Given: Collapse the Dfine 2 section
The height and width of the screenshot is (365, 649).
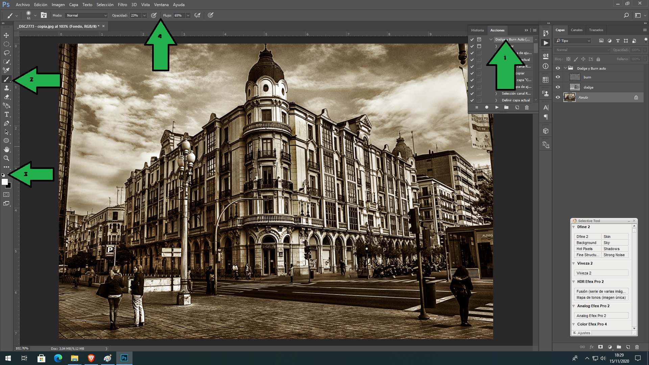Looking at the screenshot, I should tap(574, 227).
